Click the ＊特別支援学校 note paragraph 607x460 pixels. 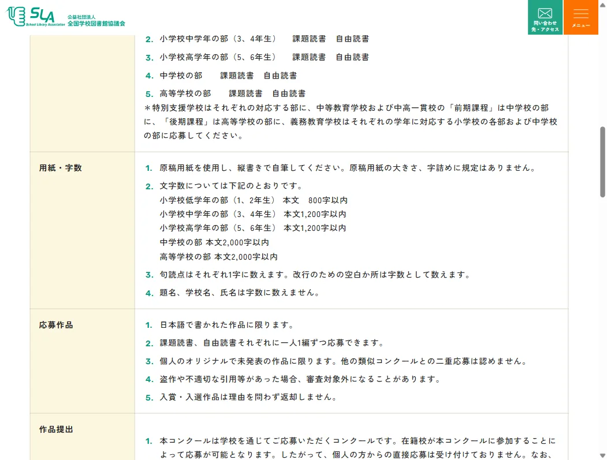pyautogui.click(x=351, y=121)
